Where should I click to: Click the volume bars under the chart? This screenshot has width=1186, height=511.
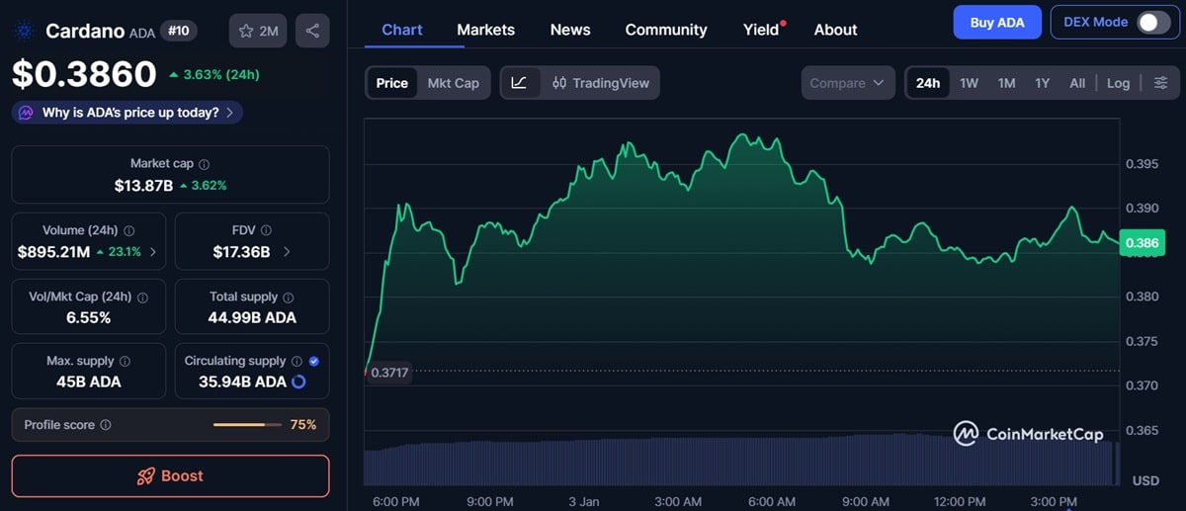[x=742, y=461]
